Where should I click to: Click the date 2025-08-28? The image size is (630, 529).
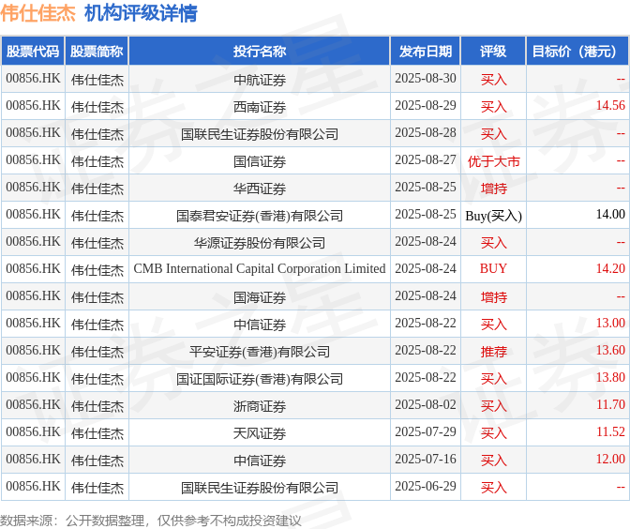pyautogui.click(x=425, y=132)
